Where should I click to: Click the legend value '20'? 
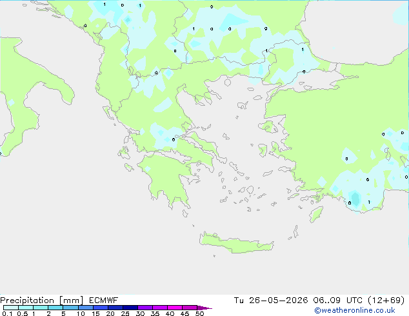pyautogui.click(x=110, y=313)
